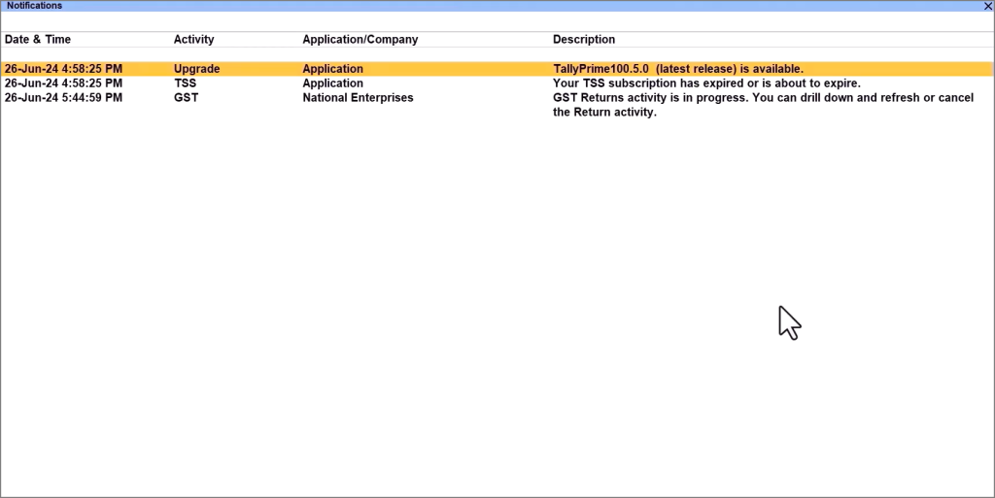Open the National Enterprises company entry
Screen dimensions: 995x498
[x=358, y=98]
